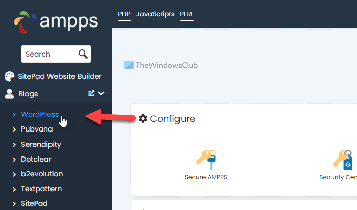Select Serendipity script
This screenshot has width=357, height=210.
[x=41, y=144]
